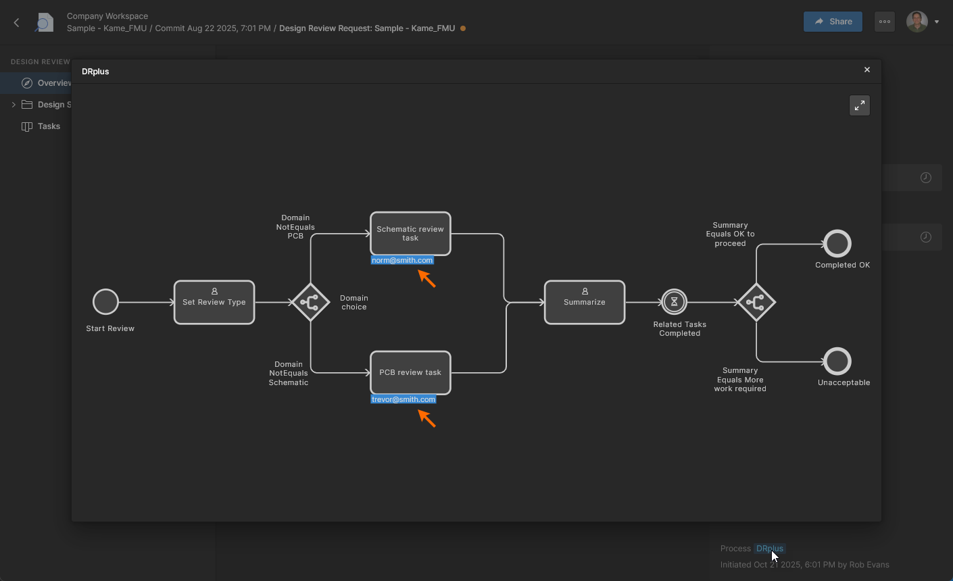Click the user icon in Set Review Type
Viewport: 953px width, 581px height.
tap(214, 291)
